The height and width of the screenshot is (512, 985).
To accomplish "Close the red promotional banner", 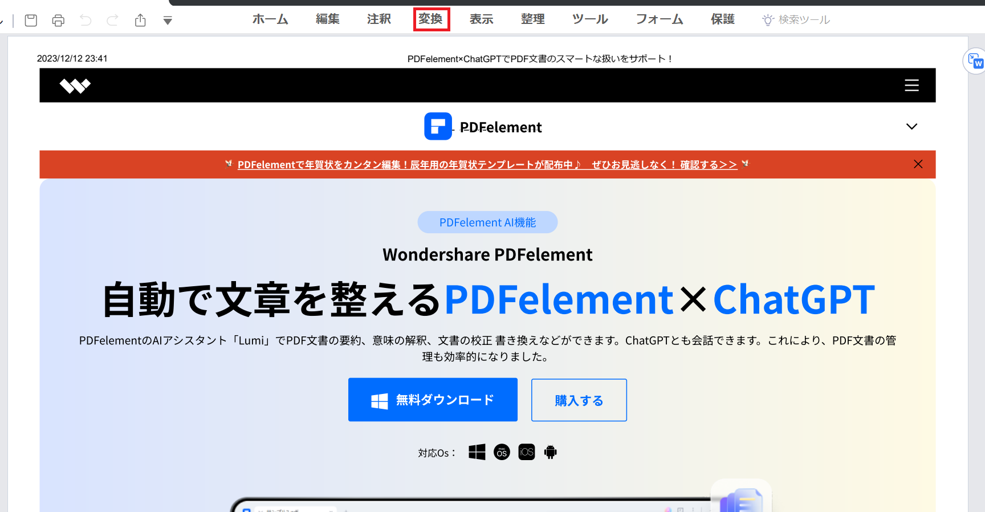I will [x=918, y=164].
